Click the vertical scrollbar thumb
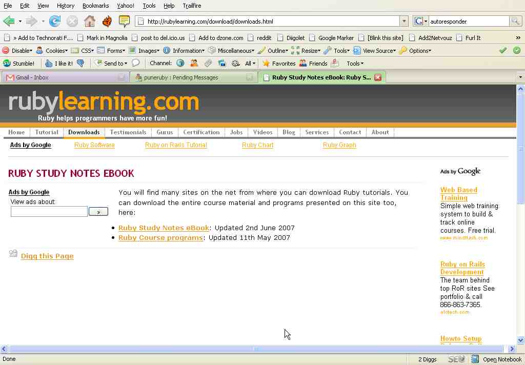The image size is (525, 365). [520, 148]
